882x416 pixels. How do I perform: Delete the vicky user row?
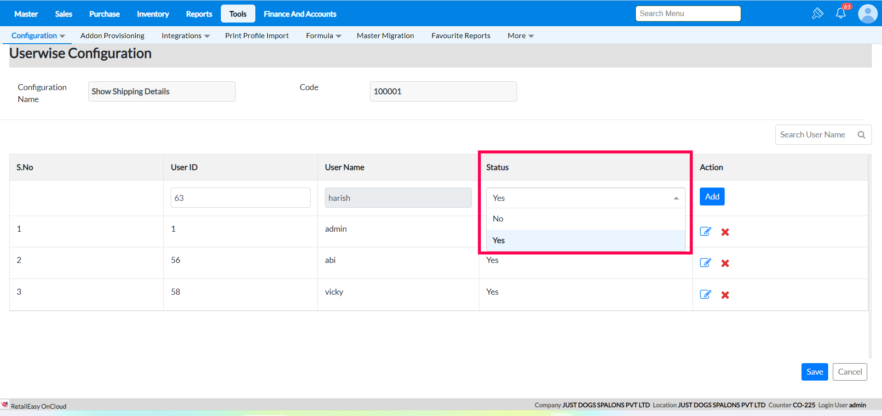pos(725,295)
